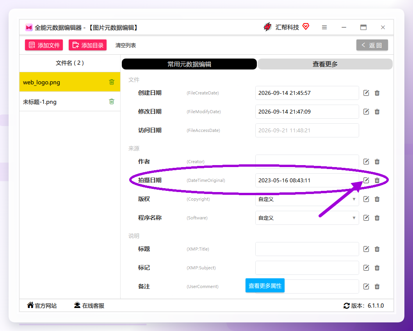Image resolution: width=413 pixels, height=331 pixels.
Task: Click the 添加文件 button
Action: [x=44, y=45]
